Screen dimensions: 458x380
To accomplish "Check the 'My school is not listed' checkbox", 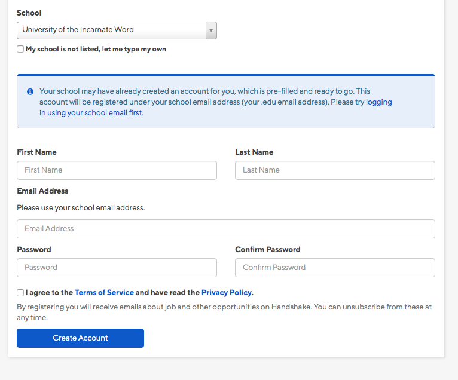I will click(x=20, y=49).
